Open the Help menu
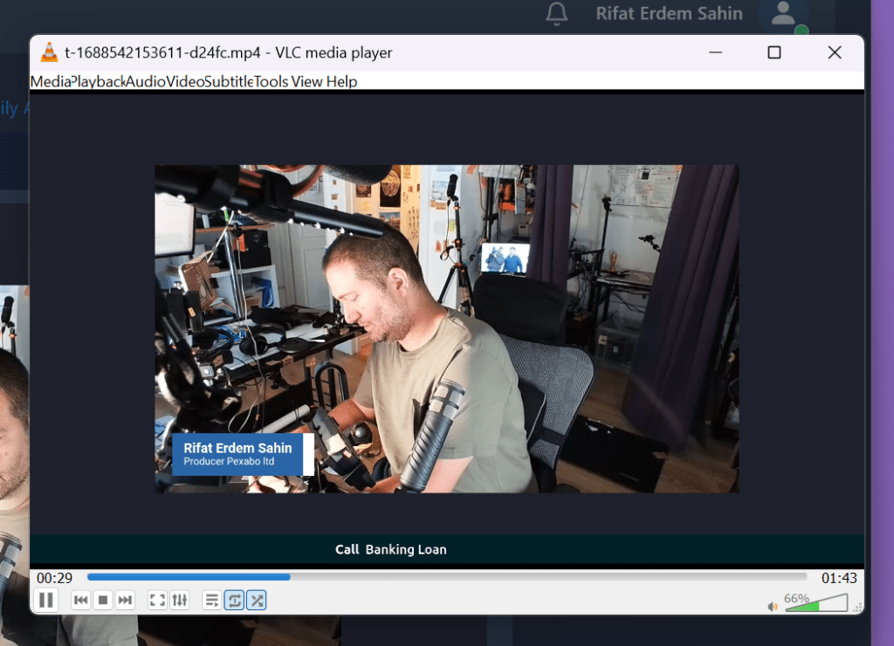This screenshot has width=894, height=646. 341,81
